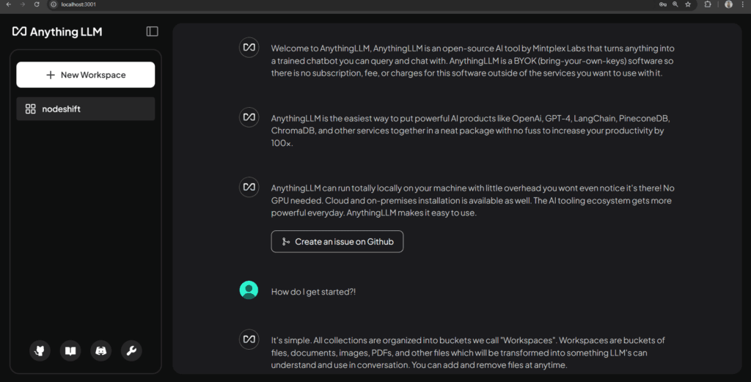Click the paragraph ending with '100x.'
Screen dimensions: 751x382
point(470,131)
